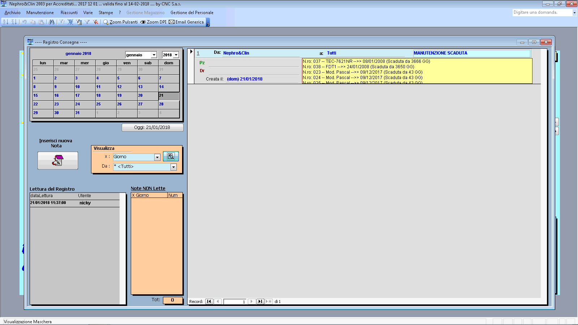This screenshot has width=578, height=325.
Task: Click the search icon in Visualizza panel
Action: point(171,156)
